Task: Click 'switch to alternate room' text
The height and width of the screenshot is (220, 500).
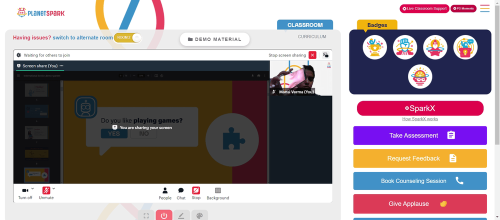Action: pos(82,37)
